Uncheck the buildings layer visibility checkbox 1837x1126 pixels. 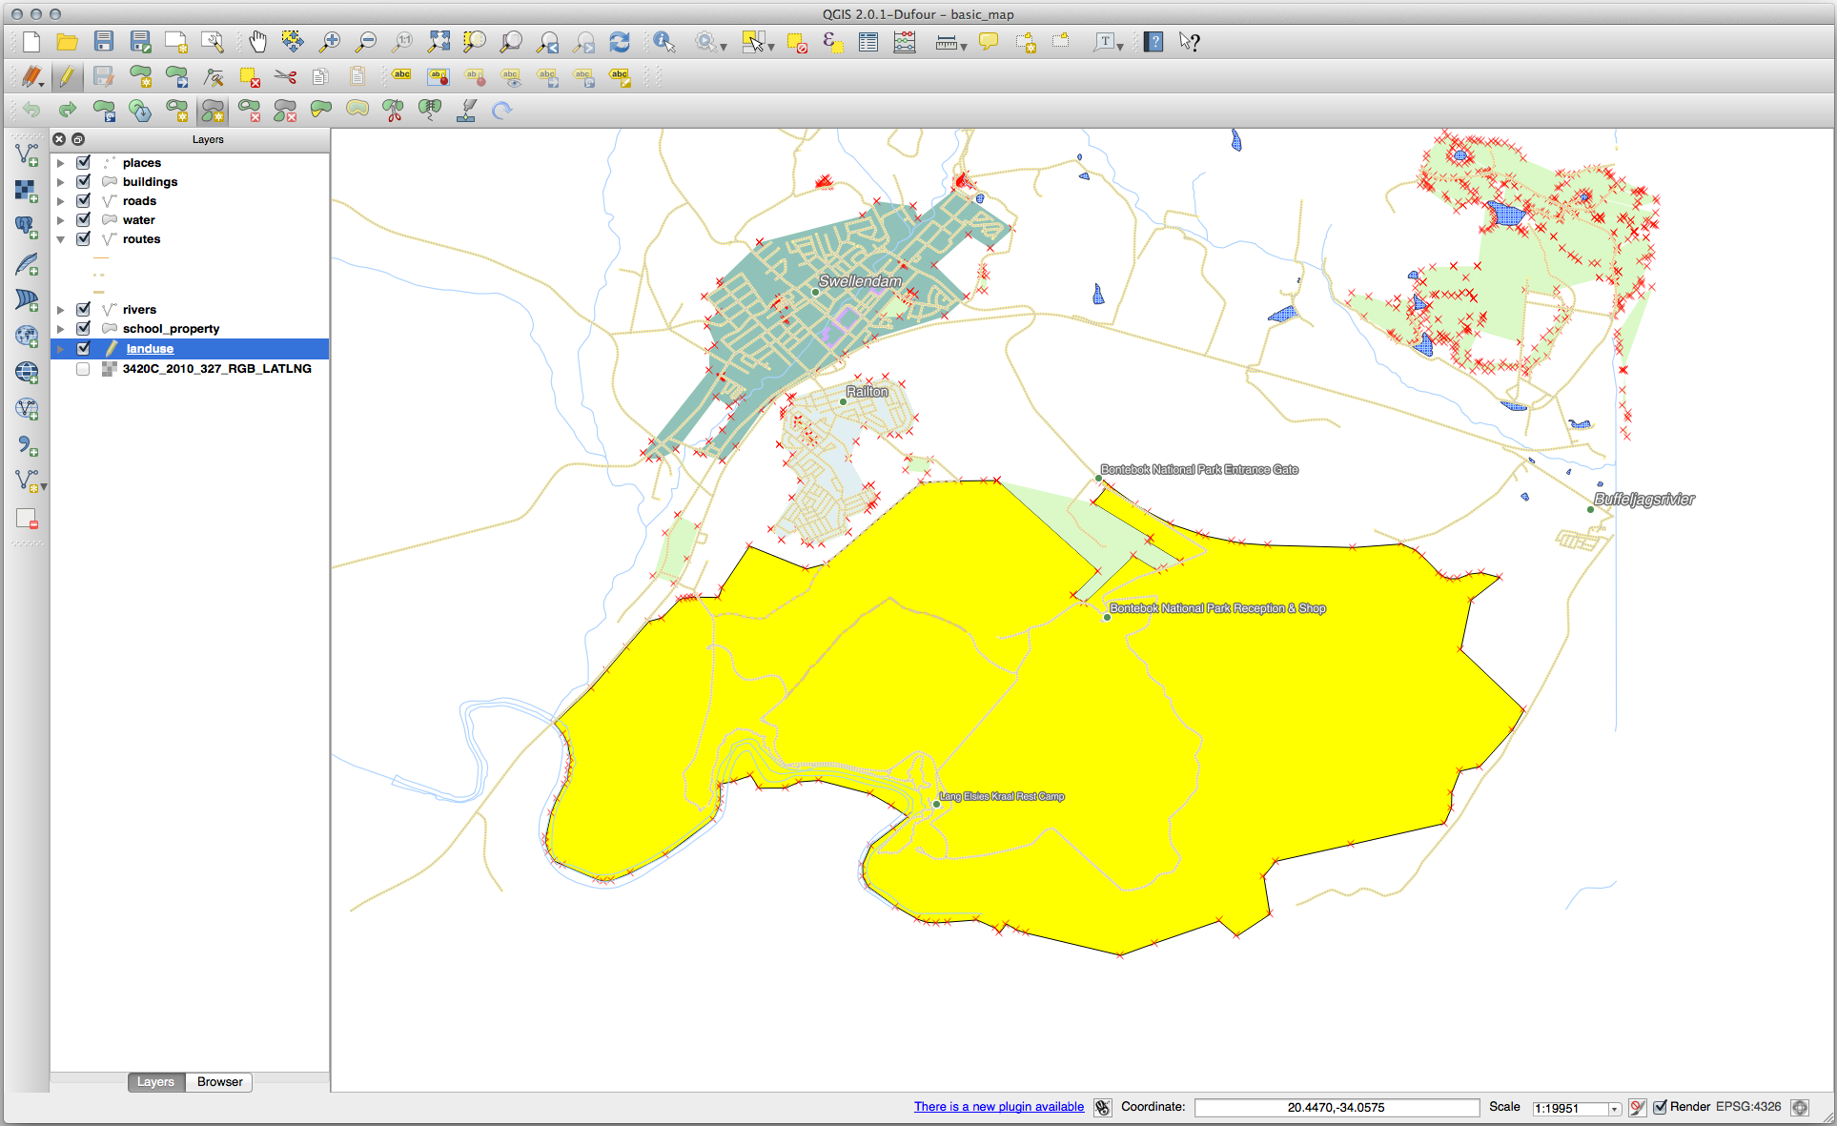pyautogui.click(x=84, y=181)
